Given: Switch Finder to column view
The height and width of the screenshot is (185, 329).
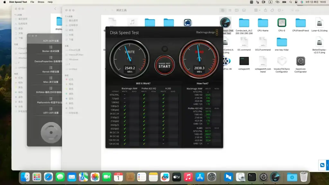Looking at the screenshot, I should pos(237,10).
